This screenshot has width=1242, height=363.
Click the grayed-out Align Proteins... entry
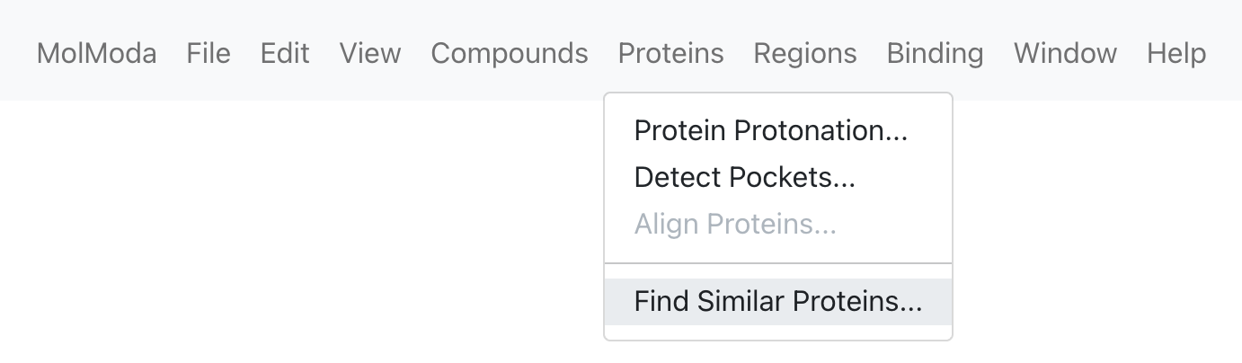778,223
